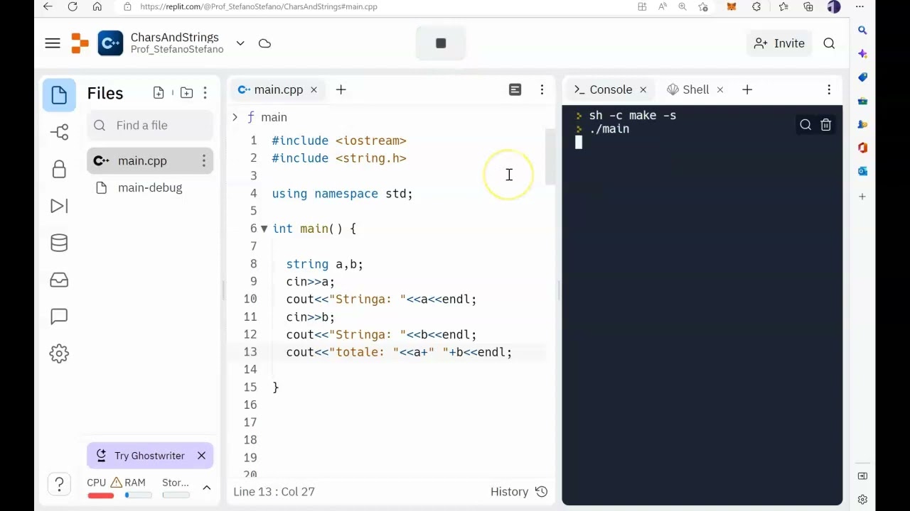The height and width of the screenshot is (511, 910).
Task: Add a new tab in console pane
Action: [747, 90]
